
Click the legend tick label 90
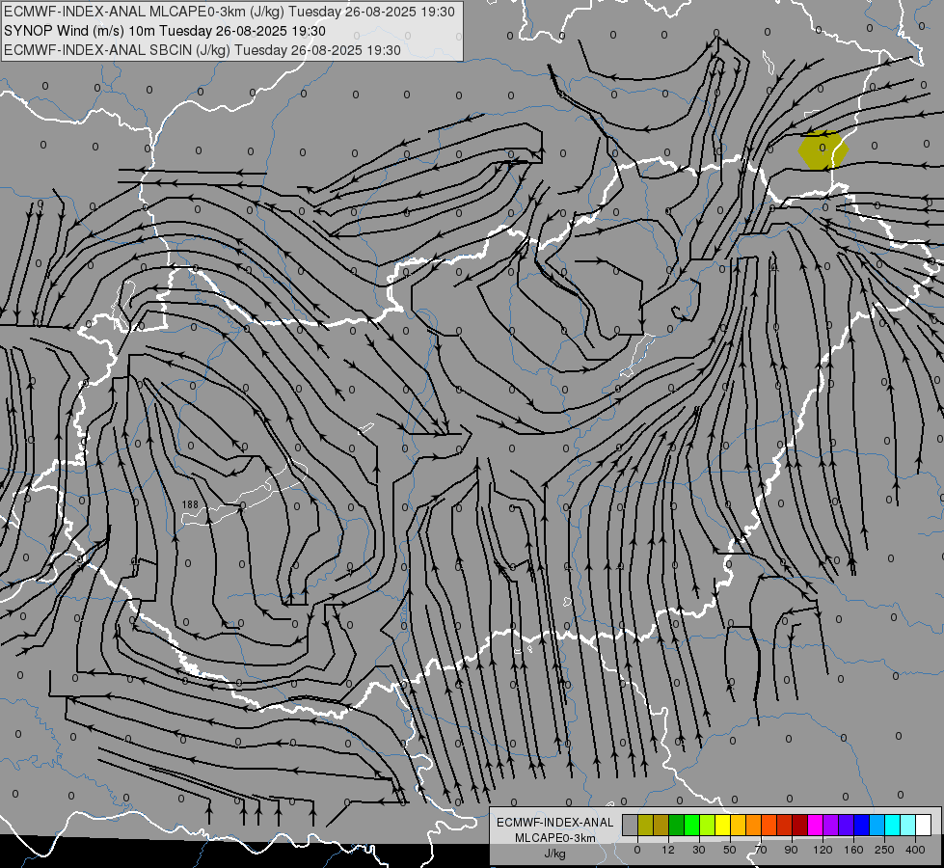click(x=791, y=850)
